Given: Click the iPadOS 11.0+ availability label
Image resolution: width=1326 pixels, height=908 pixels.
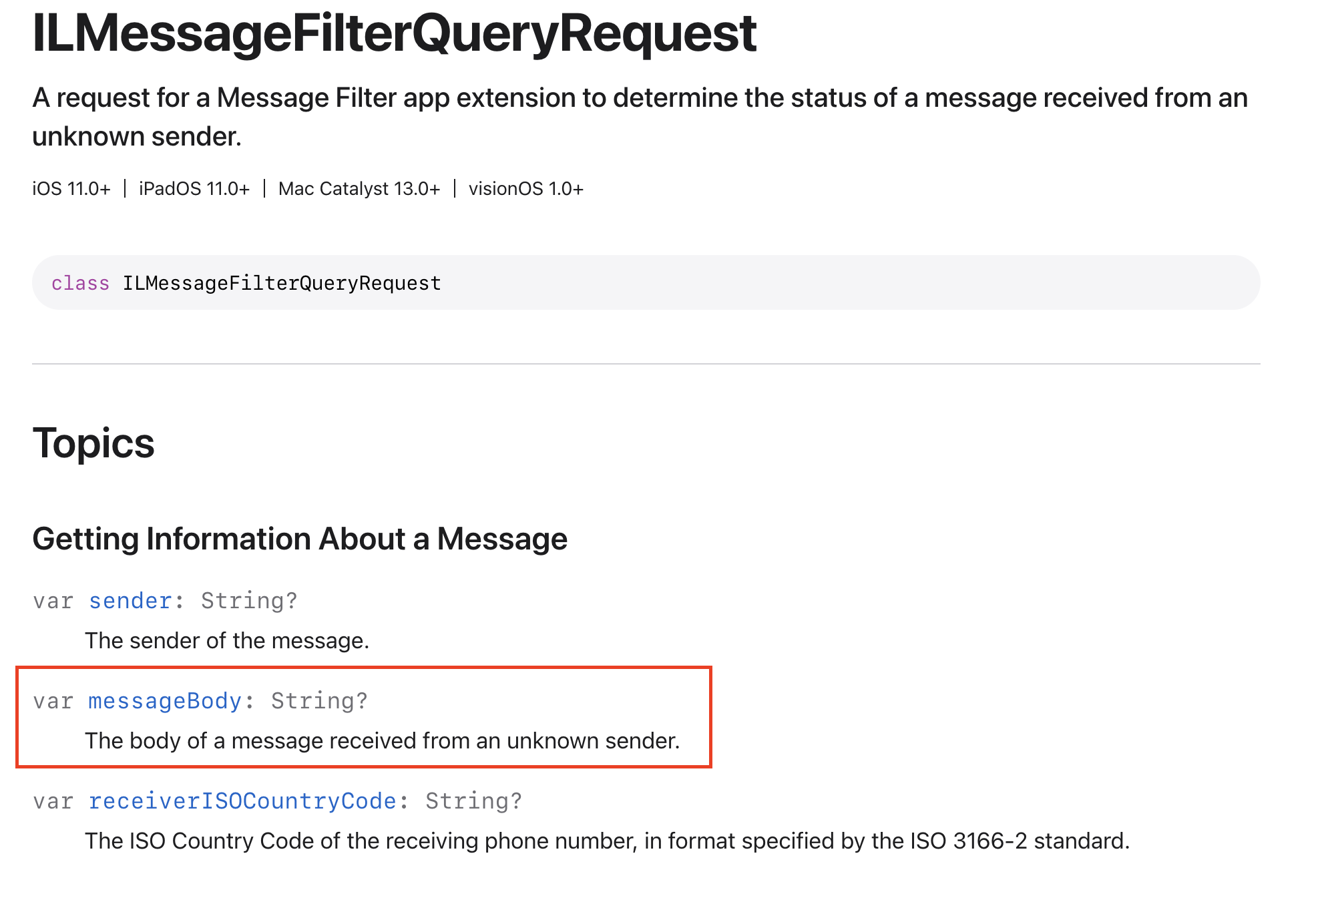Looking at the screenshot, I should pos(194,189).
